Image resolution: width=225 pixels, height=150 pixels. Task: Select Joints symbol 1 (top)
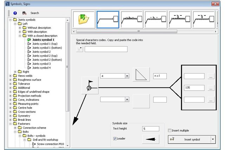click(x=45, y=44)
